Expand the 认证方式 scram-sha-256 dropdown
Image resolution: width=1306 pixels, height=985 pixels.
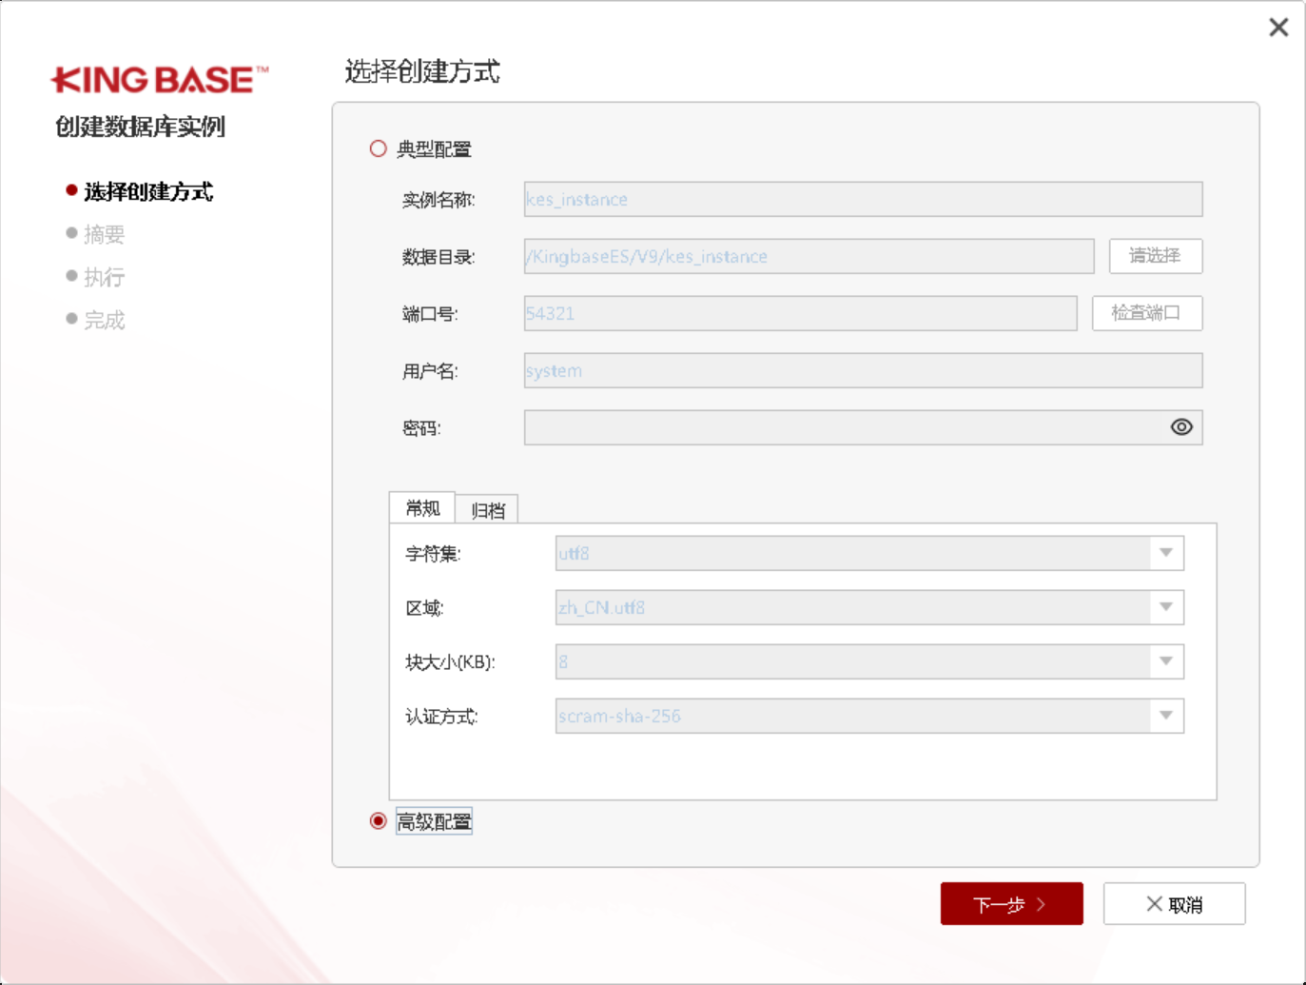pyautogui.click(x=1166, y=716)
